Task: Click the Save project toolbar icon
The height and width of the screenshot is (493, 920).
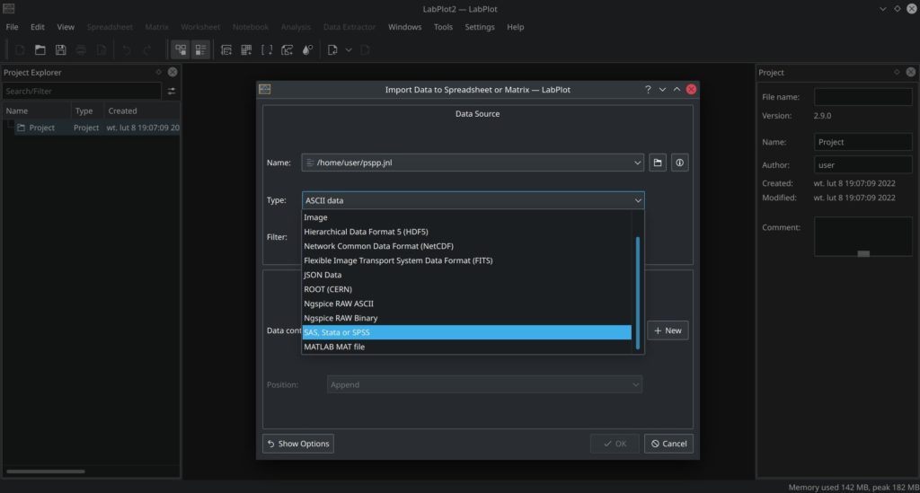Action: (x=61, y=50)
